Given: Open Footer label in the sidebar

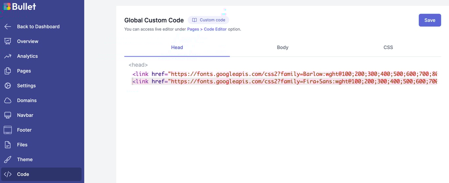Looking at the screenshot, I should coord(24,130).
